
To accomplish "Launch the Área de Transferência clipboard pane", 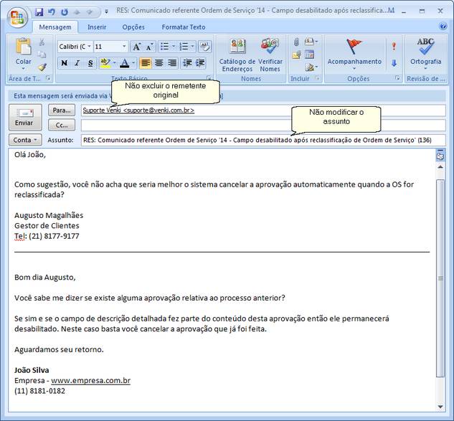I will pyautogui.click(x=48, y=77).
